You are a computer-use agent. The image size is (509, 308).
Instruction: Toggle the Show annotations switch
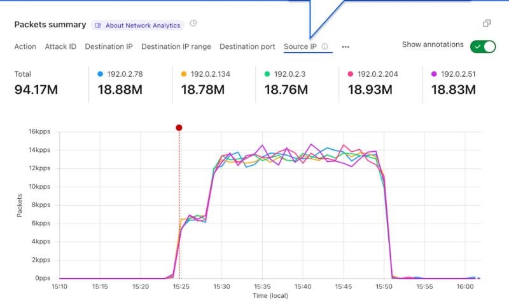pos(483,46)
